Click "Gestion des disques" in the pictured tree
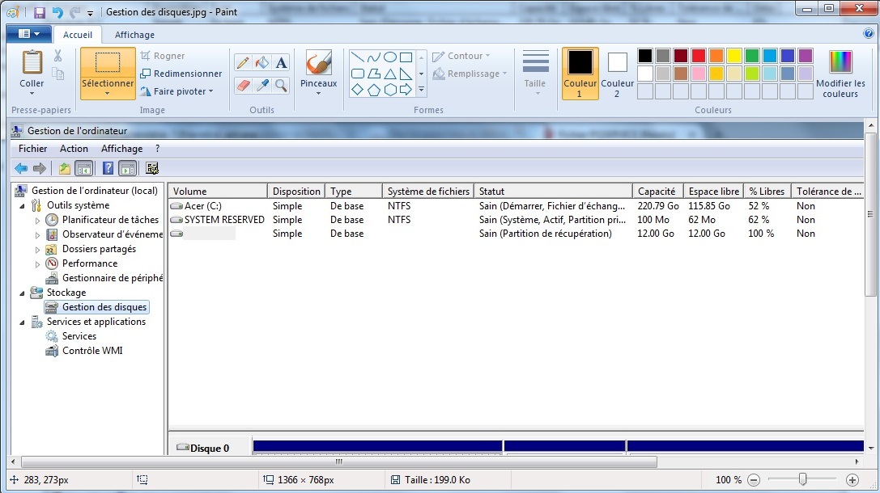The width and height of the screenshot is (880, 493). click(x=104, y=307)
